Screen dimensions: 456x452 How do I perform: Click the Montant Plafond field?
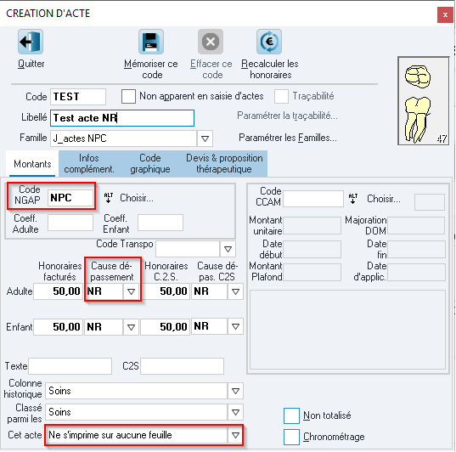click(312, 273)
